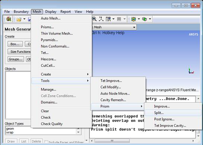Click the console horizontal scrollbar thumb

tap(112, 141)
